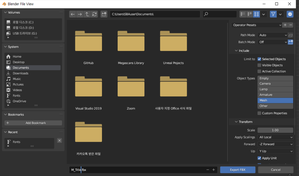Open filter settings dropdown arrow
299x176 pixels.
[280, 14]
